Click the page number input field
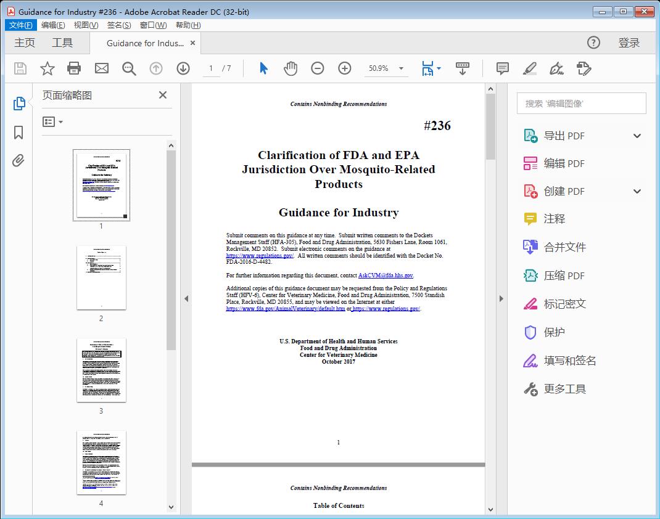660x519 pixels. pyautogui.click(x=213, y=68)
